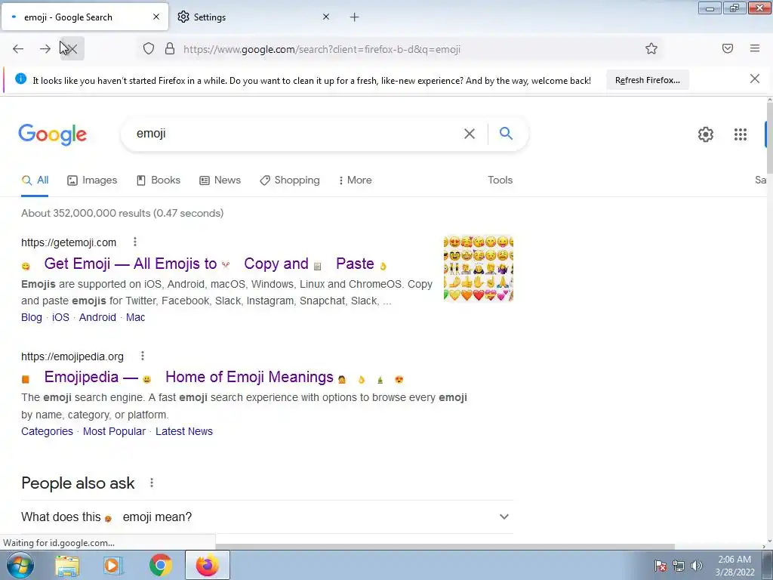This screenshot has width=773, height=580.
Task: Click the horizontal page scrollbar
Action: coord(444,547)
